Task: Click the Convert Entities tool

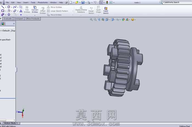Action: [35, 9]
